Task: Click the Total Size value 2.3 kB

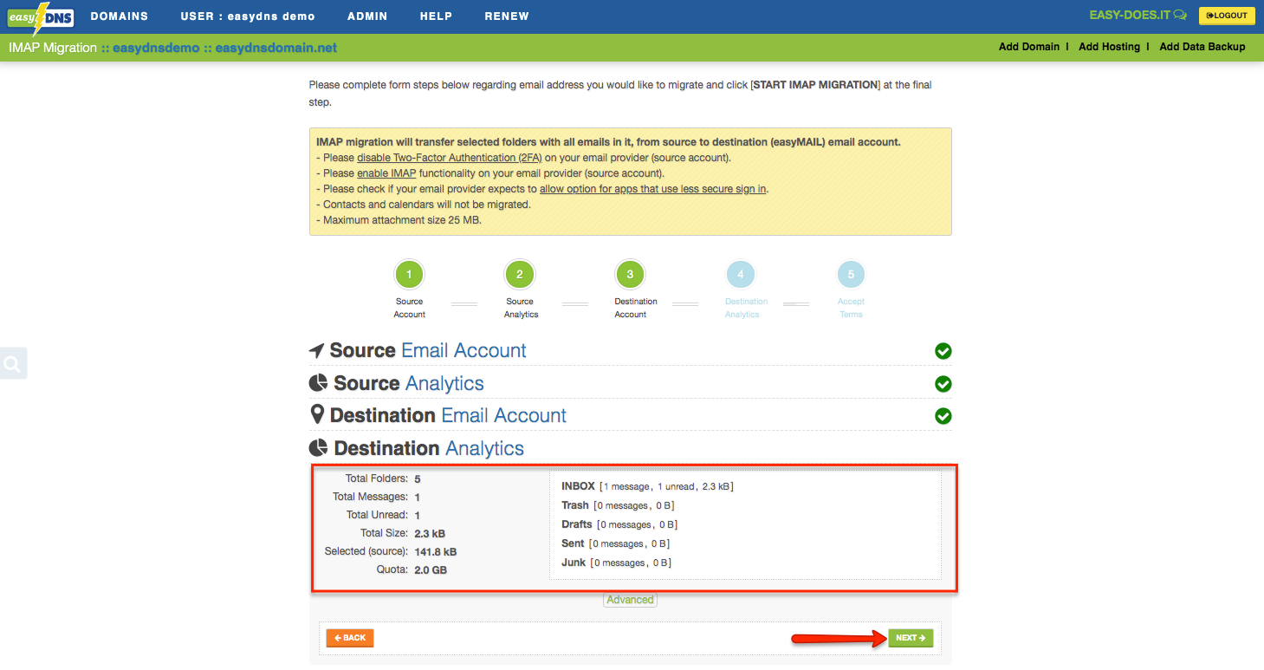Action: pos(430,533)
